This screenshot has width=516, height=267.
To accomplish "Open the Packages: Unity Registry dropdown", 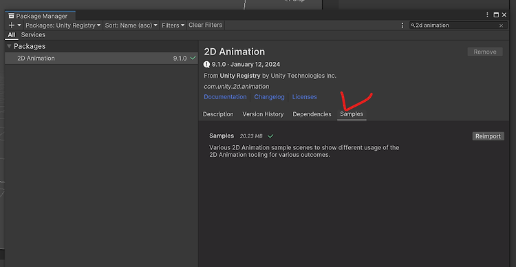I will pos(63,25).
